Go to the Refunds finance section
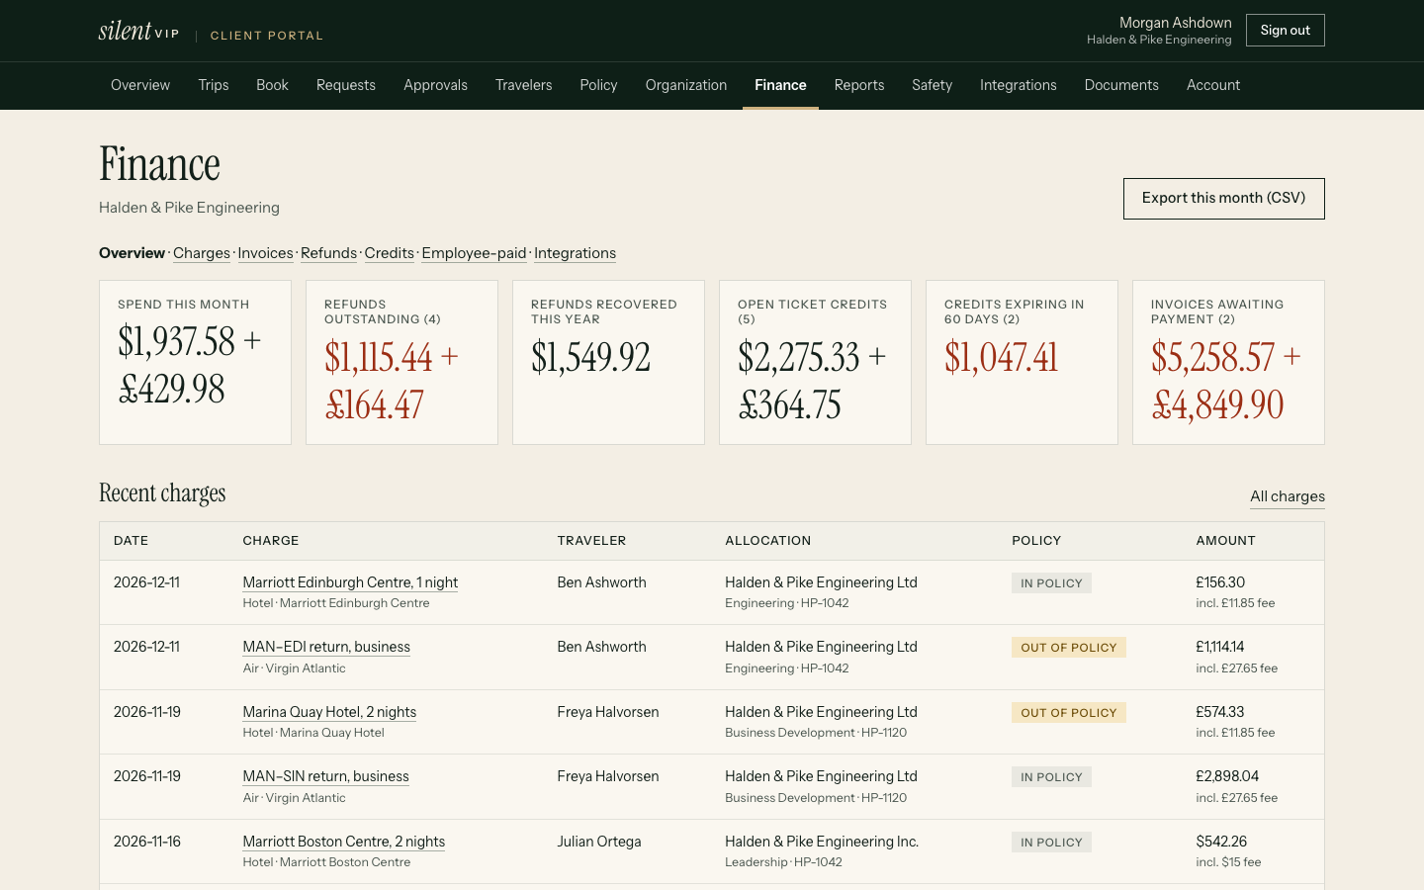This screenshot has height=890, width=1424. click(x=328, y=253)
